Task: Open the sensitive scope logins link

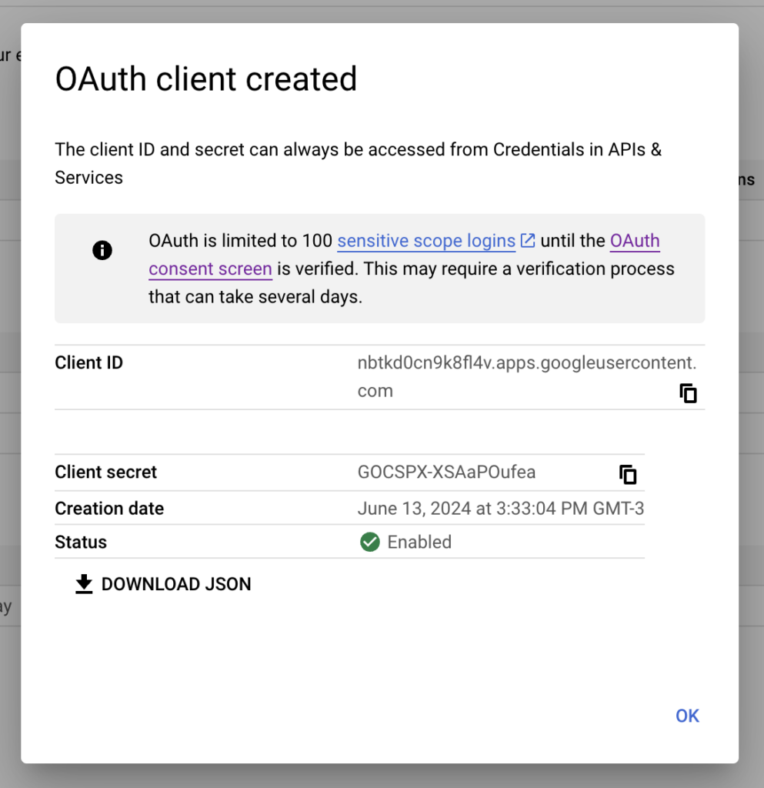Action: [426, 240]
